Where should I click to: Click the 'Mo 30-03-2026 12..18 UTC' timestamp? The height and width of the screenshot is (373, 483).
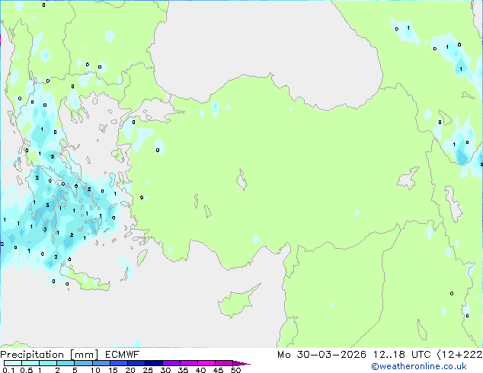[354, 355]
